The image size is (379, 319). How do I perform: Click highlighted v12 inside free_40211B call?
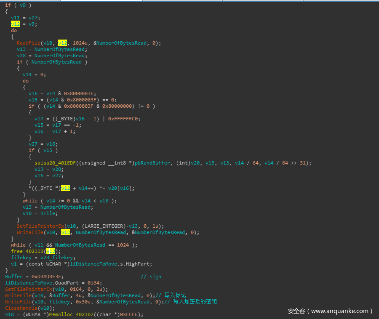(50, 251)
